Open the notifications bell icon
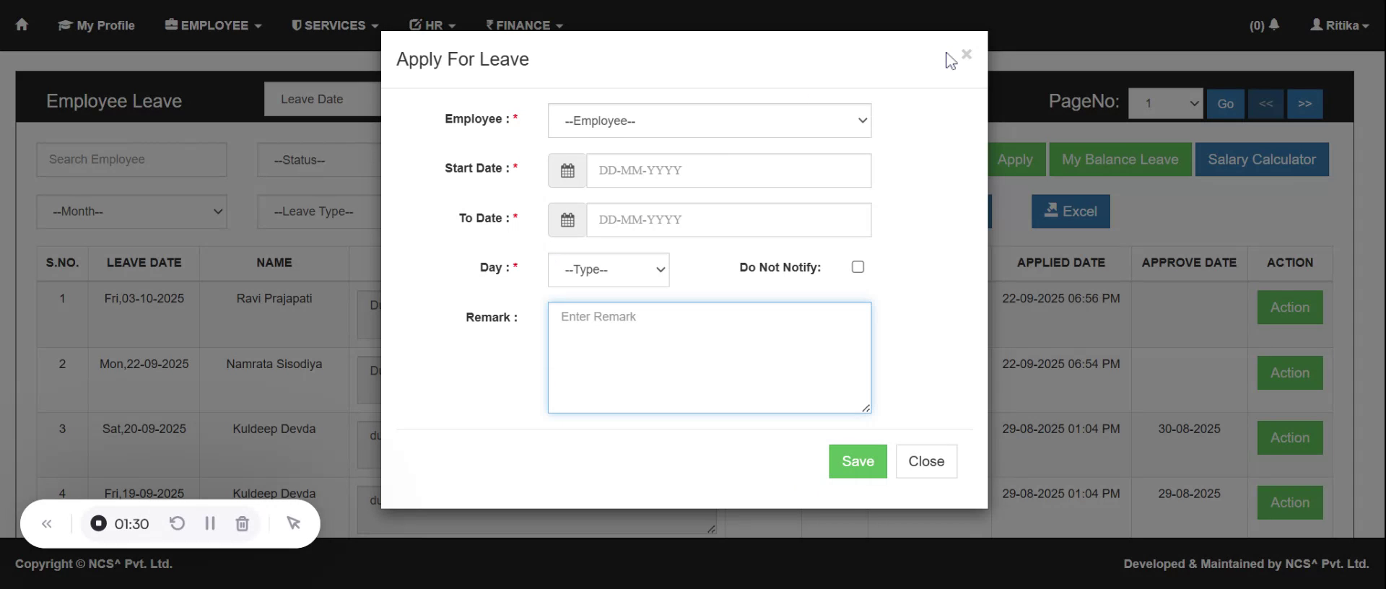Image resolution: width=1386 pixels, height=589 pixels. [1273, 25]
